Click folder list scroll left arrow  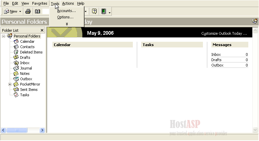(3, 130)
